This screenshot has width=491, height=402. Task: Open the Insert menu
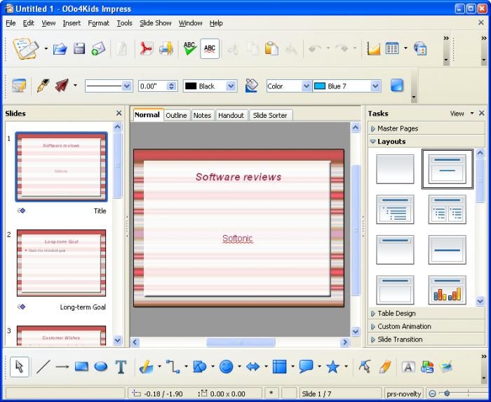coord(72,23)
